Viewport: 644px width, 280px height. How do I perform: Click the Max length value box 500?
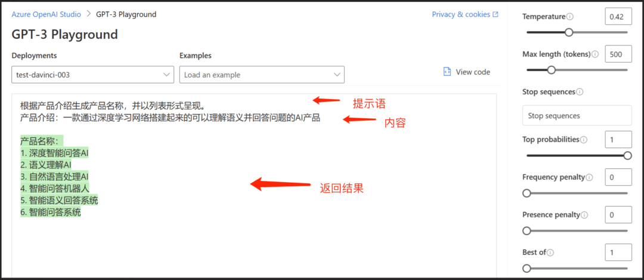click(618, 54)
